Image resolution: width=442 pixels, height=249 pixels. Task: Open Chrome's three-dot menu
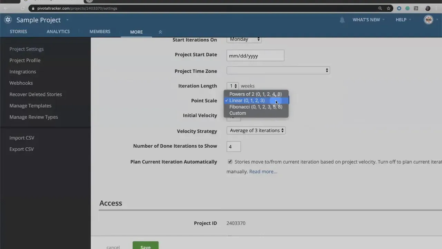[x=437, y=8]
